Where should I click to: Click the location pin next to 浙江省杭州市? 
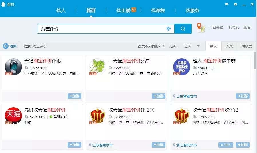(174, 145)
